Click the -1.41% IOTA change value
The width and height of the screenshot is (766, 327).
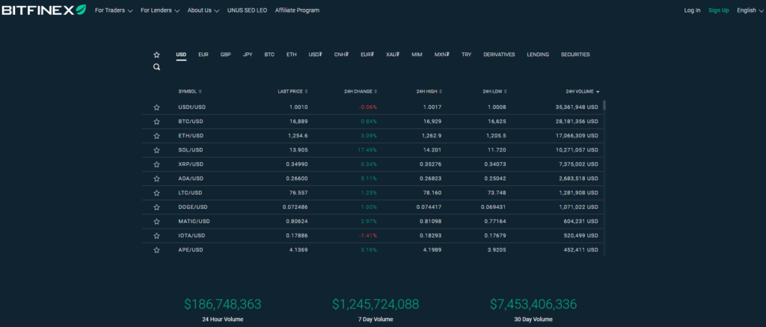(368, 236)
